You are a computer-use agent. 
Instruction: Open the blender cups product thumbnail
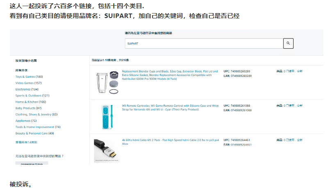tap(107, 82)
